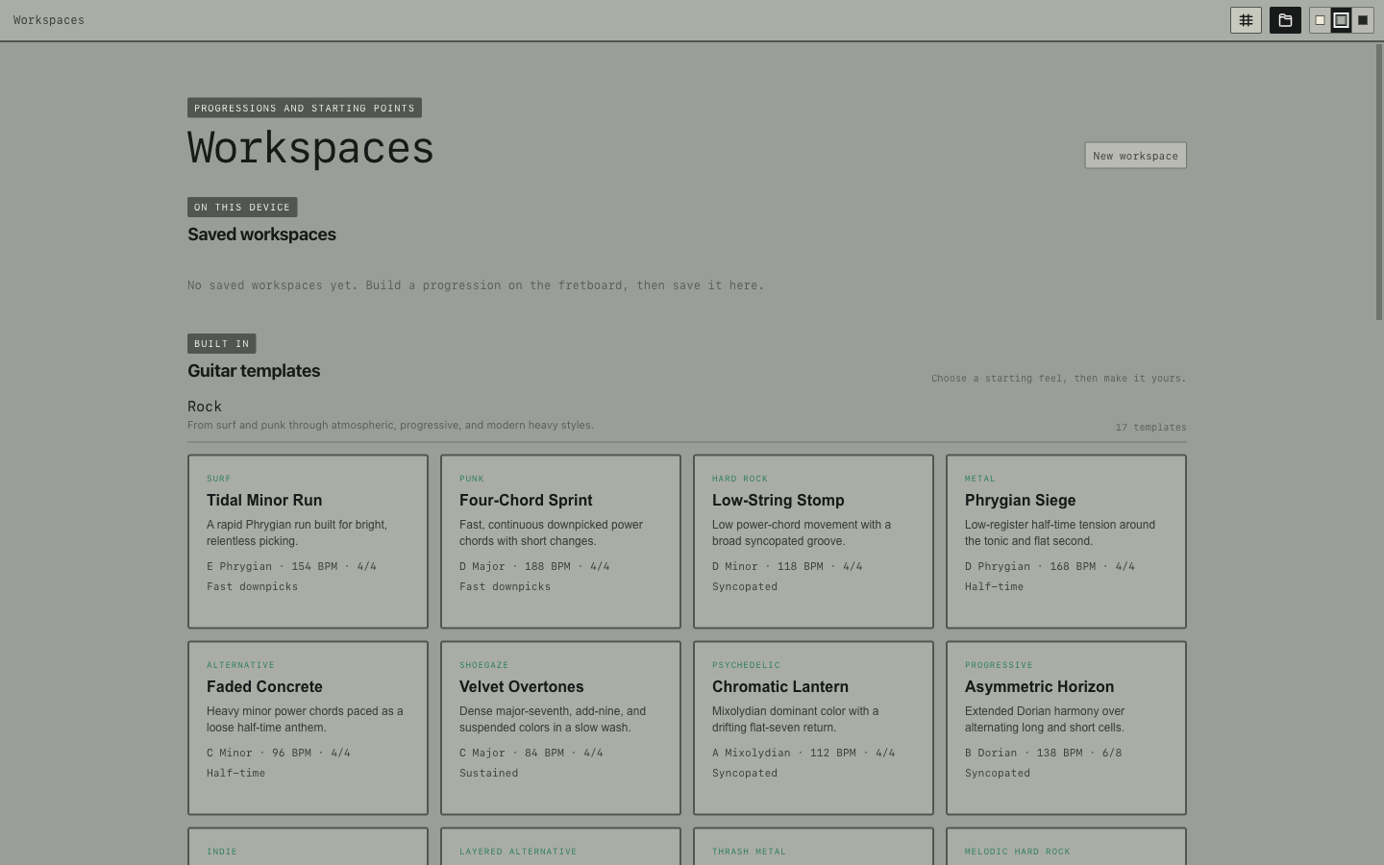
Task: Click the Rock section title
Action: (x=205, y=407)
